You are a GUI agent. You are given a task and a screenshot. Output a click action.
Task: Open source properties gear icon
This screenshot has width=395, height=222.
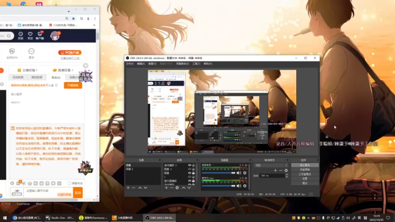(x=177, y=188)
